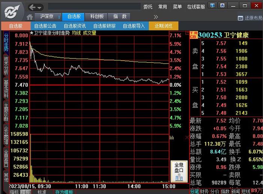The width and height of the screenshot is (263, 194).
Task: Select the 主题诊断 side tab
Action: coord(6,112)
